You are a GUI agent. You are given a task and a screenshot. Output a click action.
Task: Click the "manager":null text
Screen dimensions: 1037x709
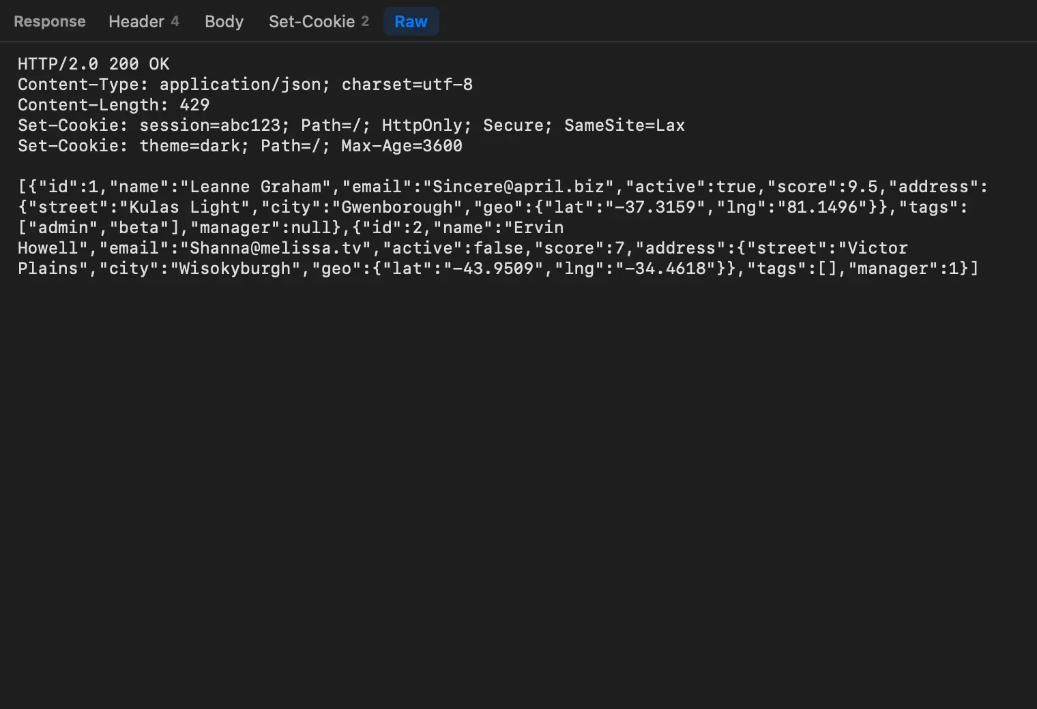(260, 228)
